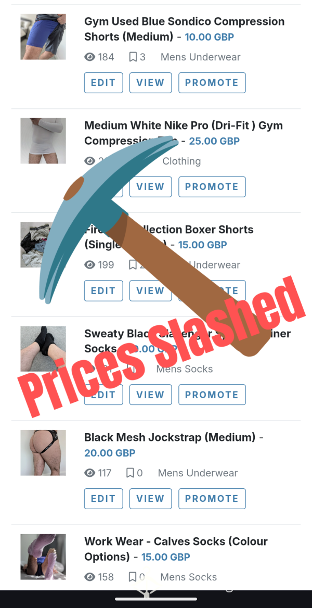Viewport: 312px width, 608px height.
Task: Click eye icon on Calves Socks listing
Action: point(89,577)
